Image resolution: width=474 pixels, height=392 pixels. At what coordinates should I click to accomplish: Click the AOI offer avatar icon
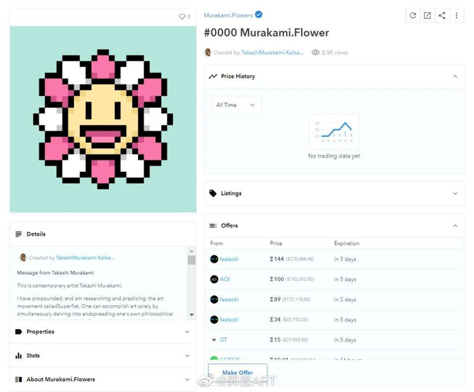[214, 279]
